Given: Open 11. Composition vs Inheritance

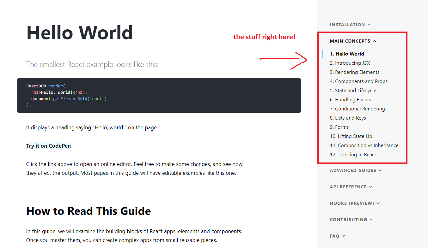Looking at the screenshot, I should point(364,145).
